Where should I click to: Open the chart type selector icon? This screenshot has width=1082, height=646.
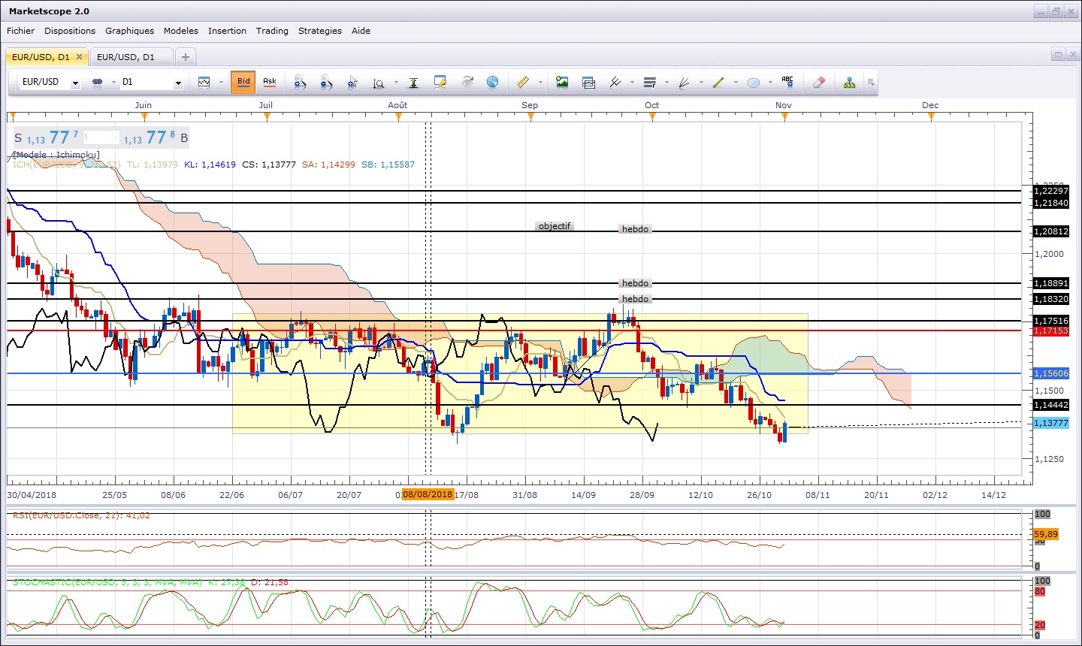(x=204, y=82)
